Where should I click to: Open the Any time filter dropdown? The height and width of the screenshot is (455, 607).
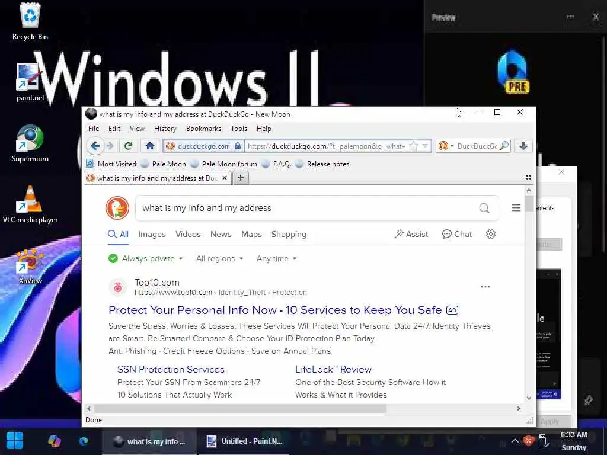276,258
